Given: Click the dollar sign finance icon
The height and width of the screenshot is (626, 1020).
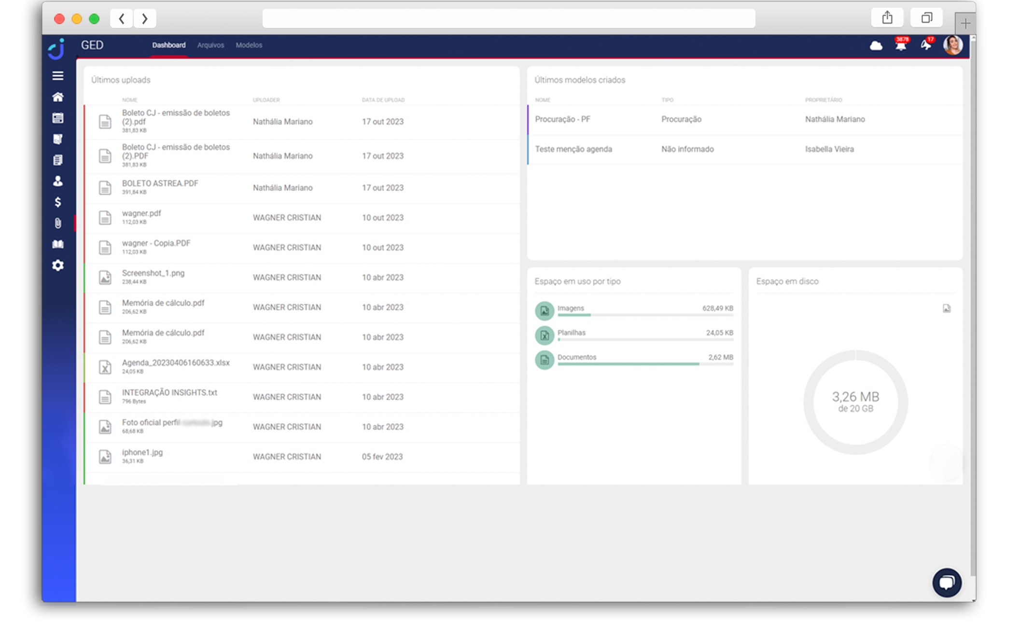Looking at the screenshot, I should [57, 202].
